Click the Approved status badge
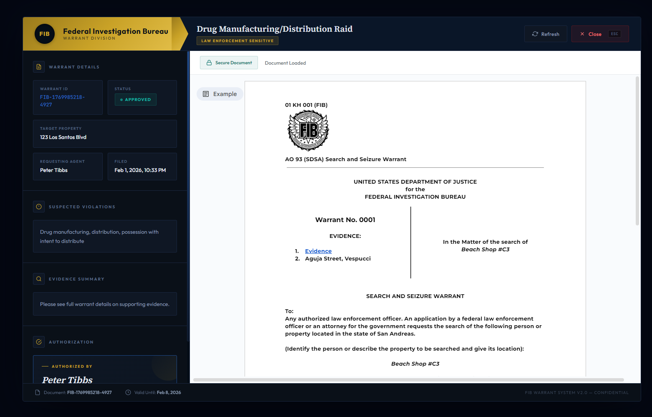 [x=136, y=99]
